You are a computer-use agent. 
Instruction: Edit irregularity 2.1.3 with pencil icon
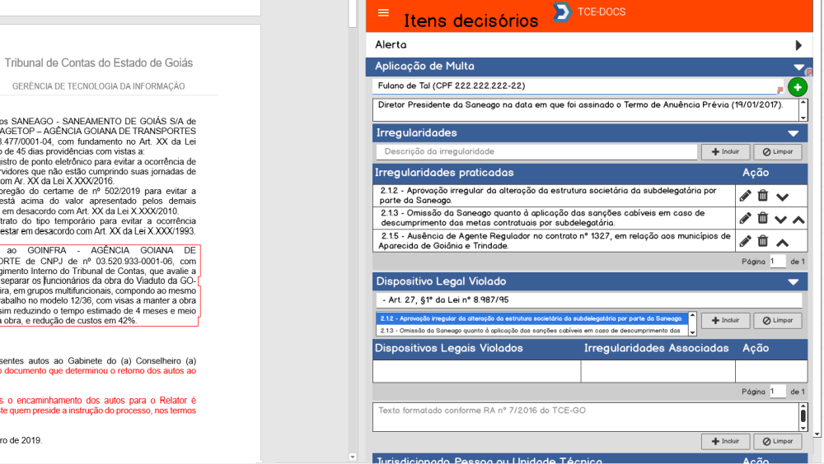pyautogui.click(x=745, y=218)
